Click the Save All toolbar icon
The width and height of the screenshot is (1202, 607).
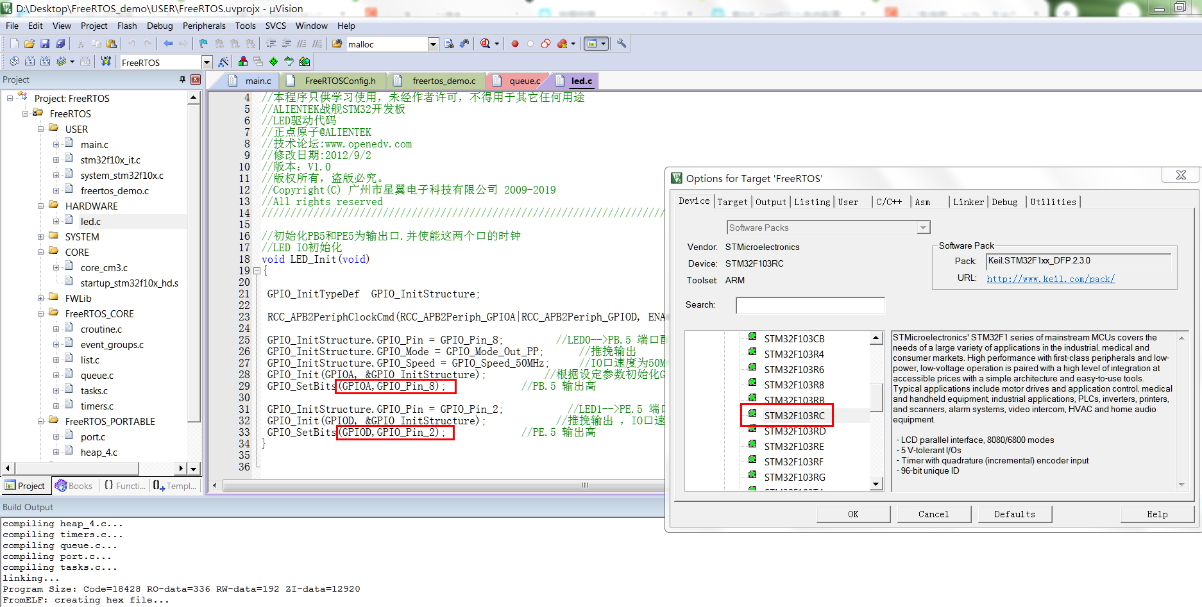coord(60,44)
